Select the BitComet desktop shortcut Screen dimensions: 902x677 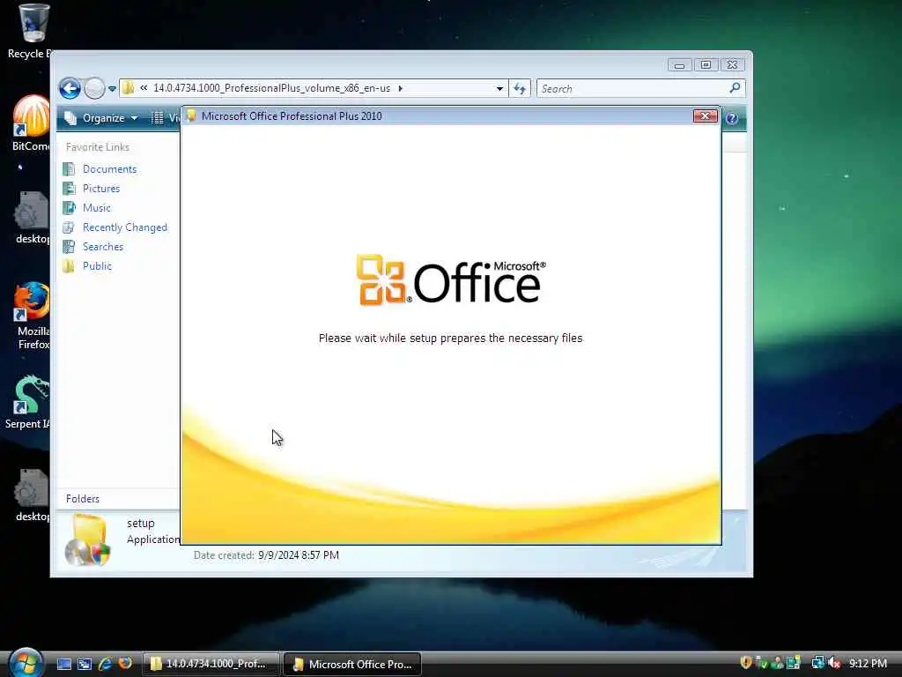coord(30,123)
